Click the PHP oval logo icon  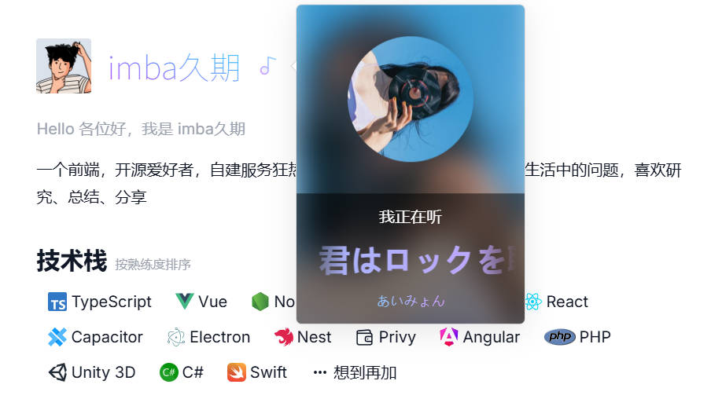pos(560,337)
